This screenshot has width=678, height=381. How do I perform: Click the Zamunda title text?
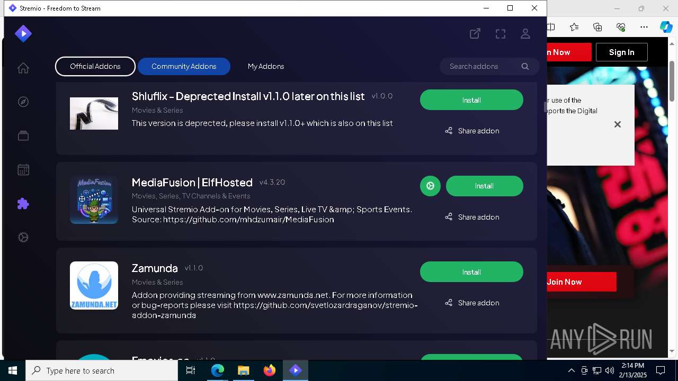coord(155,268)
